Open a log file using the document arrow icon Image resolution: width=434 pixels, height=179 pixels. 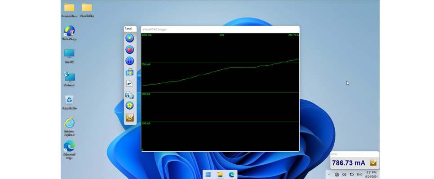point(129,84)
